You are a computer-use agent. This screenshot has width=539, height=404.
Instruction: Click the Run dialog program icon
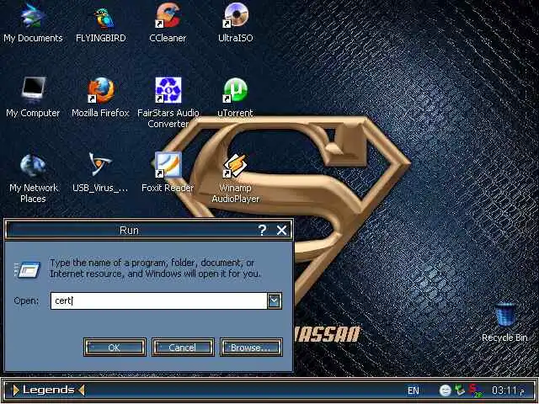click(x=28, y=269)
